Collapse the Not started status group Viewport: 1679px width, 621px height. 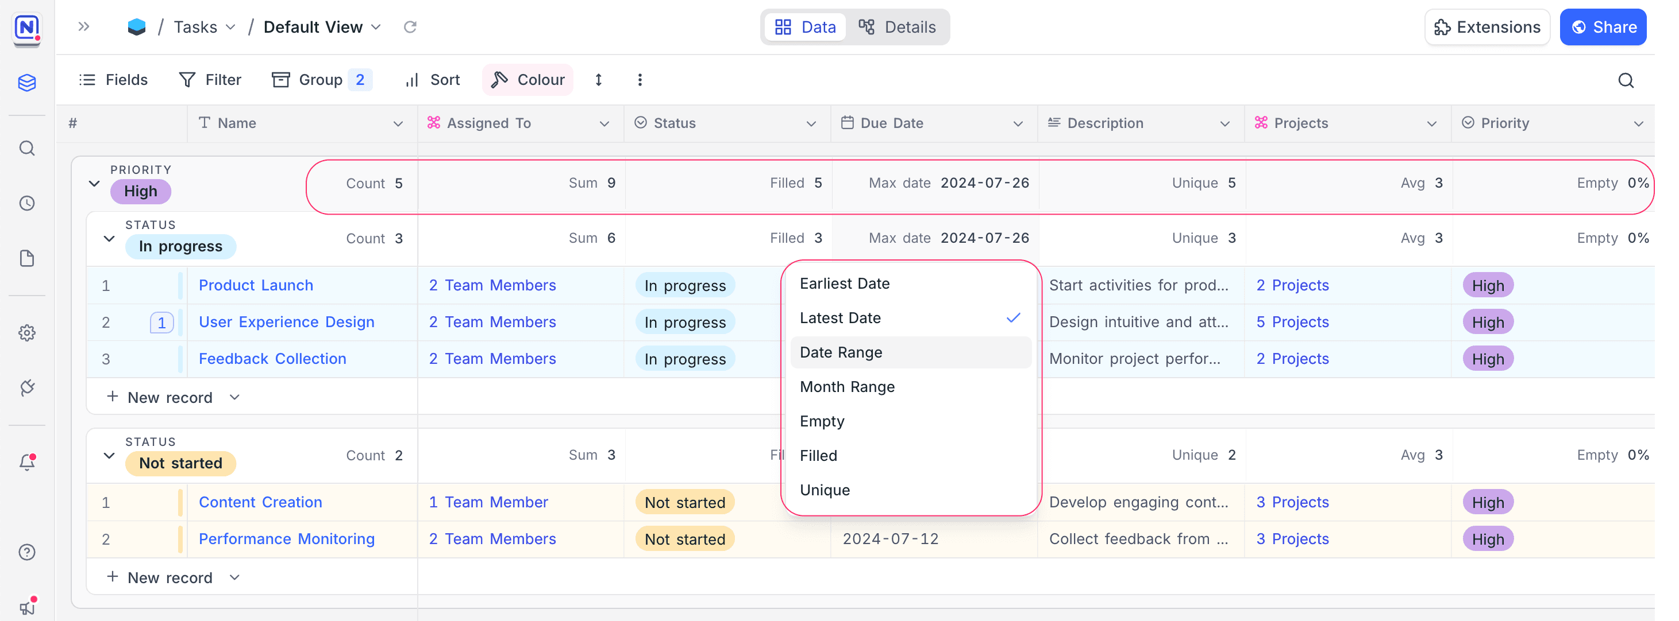click(110, 456)
